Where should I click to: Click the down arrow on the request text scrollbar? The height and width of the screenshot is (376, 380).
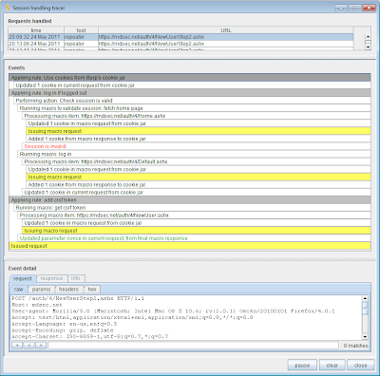(365, 337)
